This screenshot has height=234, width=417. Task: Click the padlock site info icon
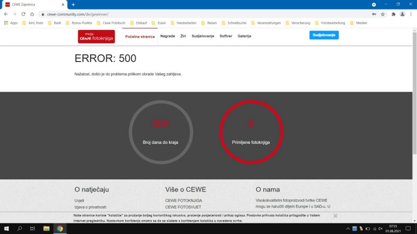pos(43,14)
